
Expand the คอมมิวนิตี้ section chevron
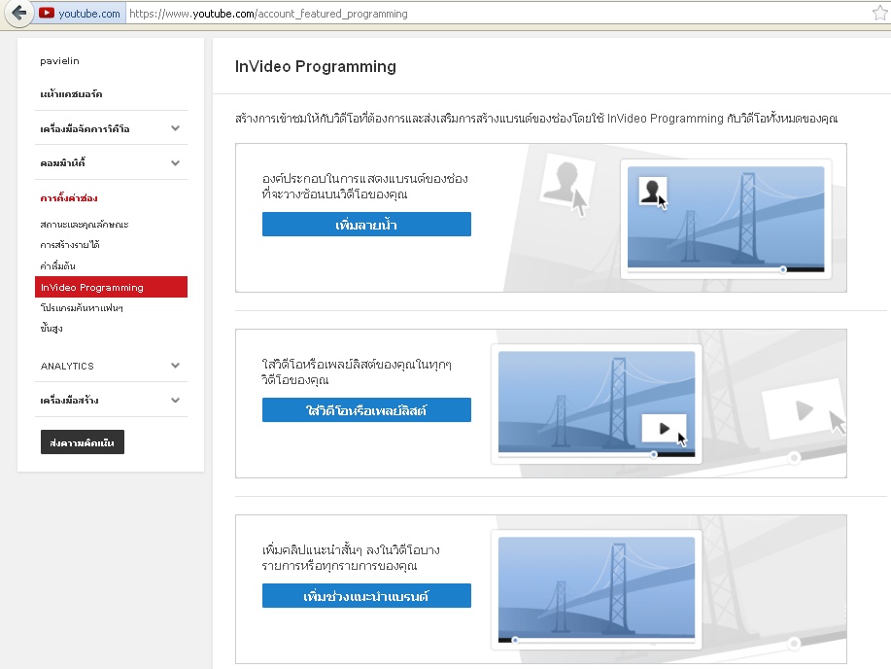pos(175,163)
